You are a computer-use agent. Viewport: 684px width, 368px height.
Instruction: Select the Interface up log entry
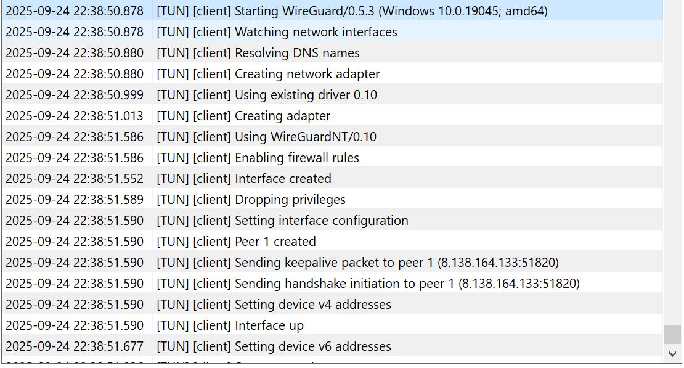pos(269,325)
